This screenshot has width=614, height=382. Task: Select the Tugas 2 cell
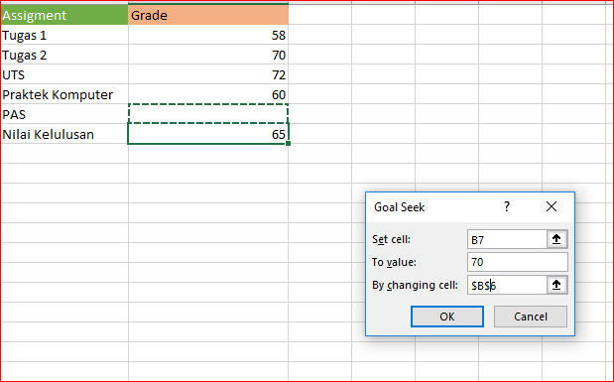coord(64,55)
